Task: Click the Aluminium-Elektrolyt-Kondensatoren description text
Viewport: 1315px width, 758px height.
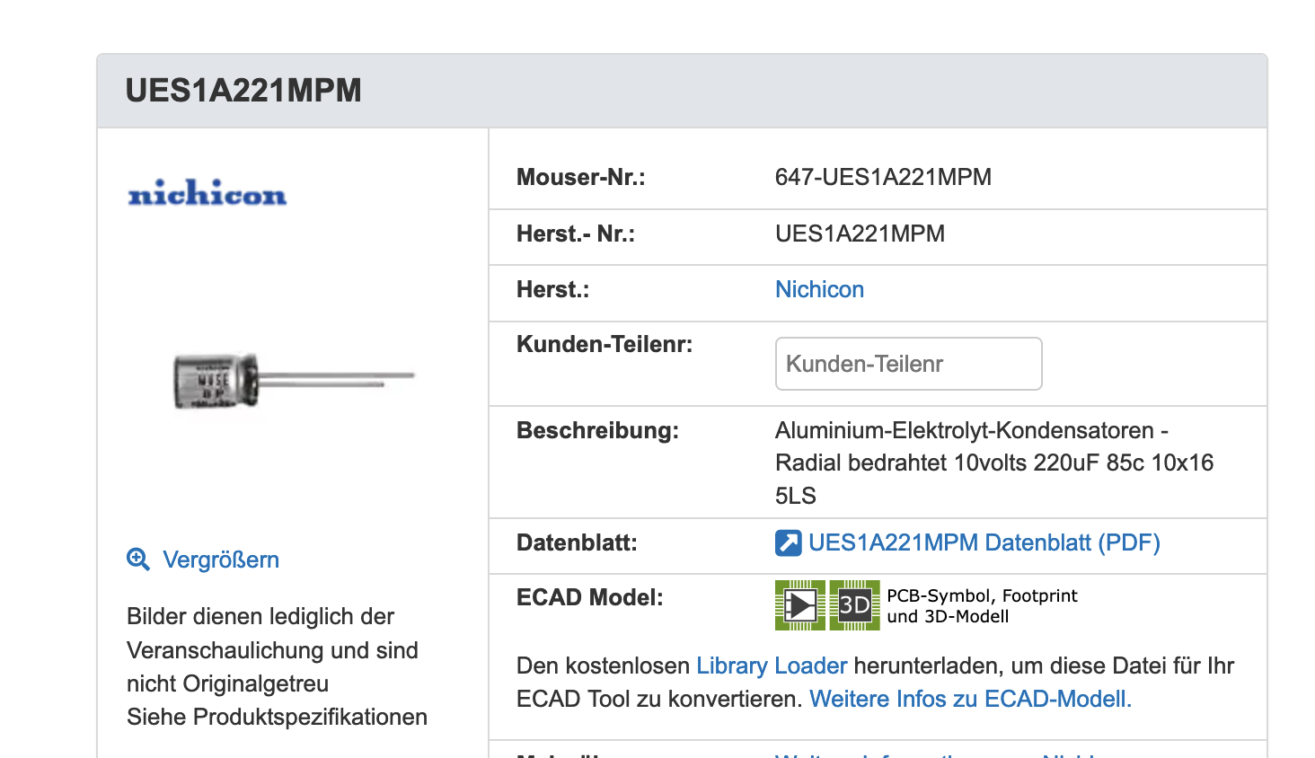Action: (993, 463)
